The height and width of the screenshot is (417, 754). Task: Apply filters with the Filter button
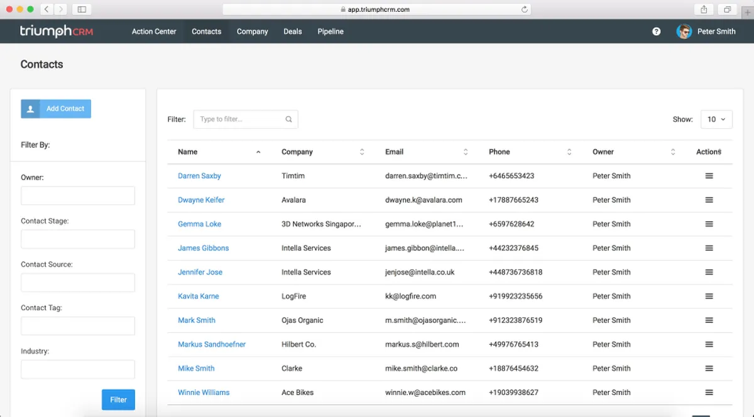coord(118,399)
